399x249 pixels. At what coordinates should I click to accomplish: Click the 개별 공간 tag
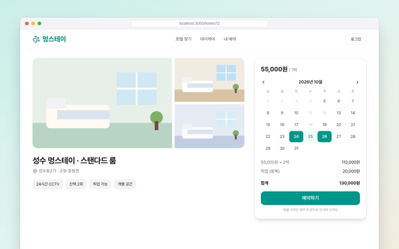pos(125,184)
